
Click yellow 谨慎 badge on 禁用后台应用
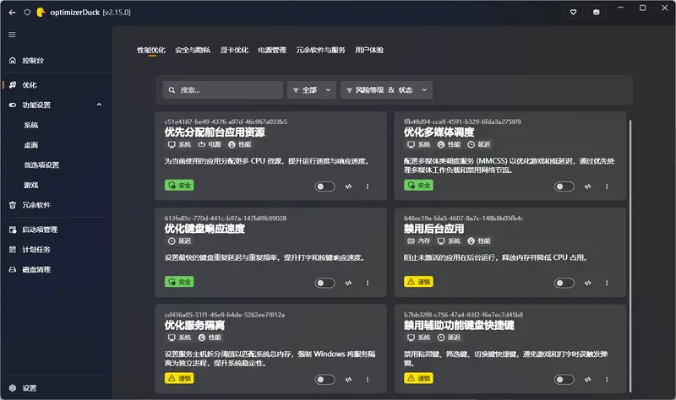point(418,282)
